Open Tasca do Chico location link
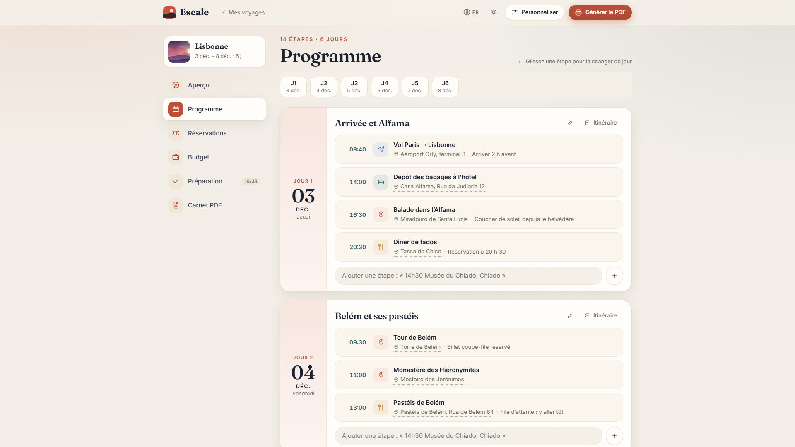Screen dimensions: 795x447 (417, 252)
